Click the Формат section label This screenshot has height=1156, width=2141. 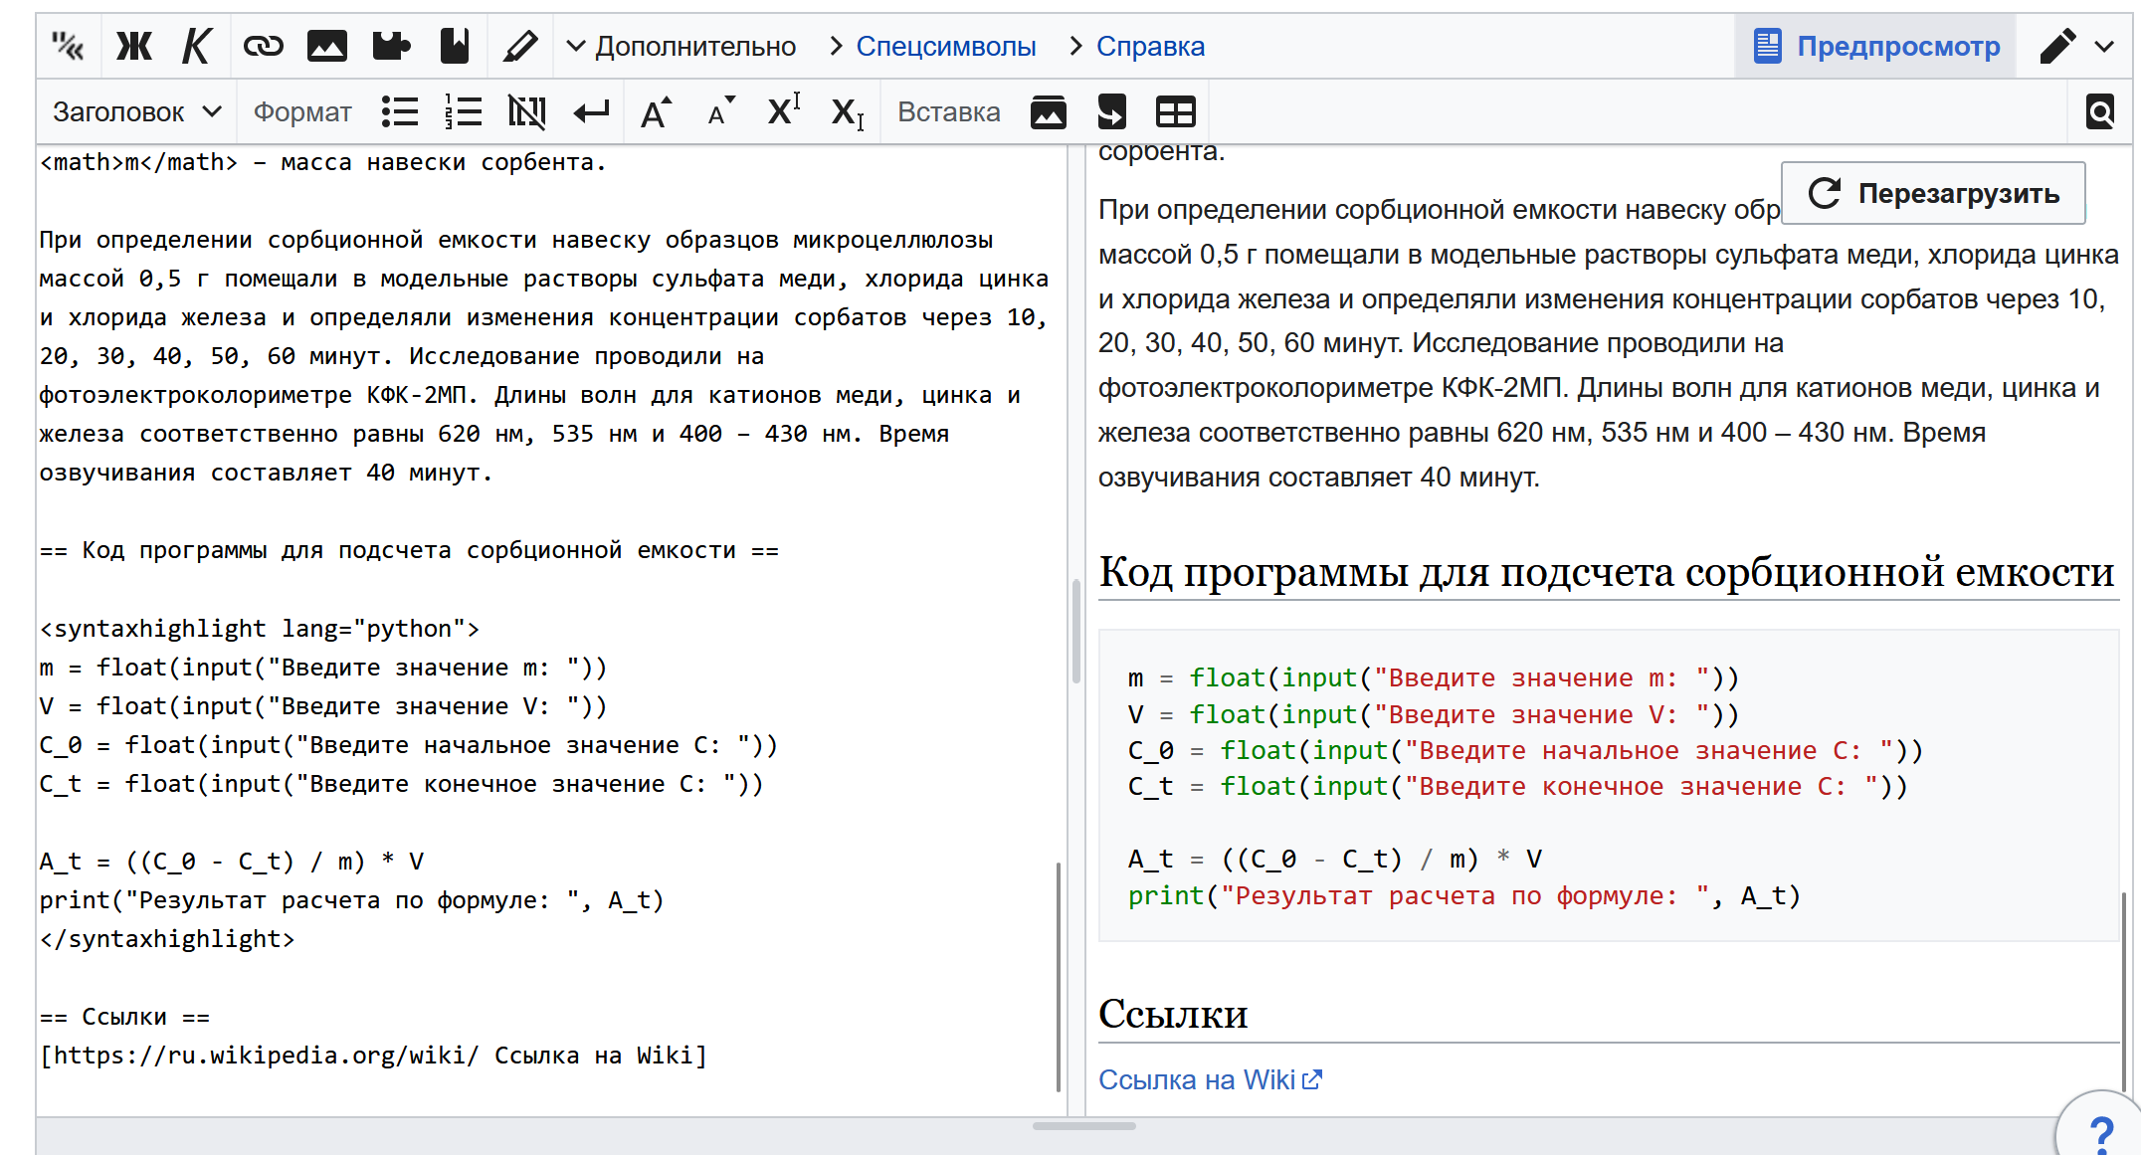(302, 112)
